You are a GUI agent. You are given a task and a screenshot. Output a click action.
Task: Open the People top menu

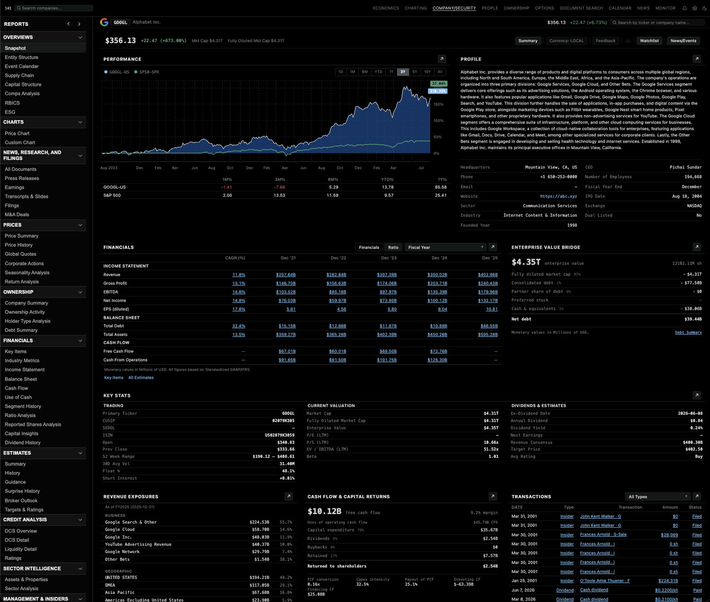pyautogui.click(x=490, y=8)
